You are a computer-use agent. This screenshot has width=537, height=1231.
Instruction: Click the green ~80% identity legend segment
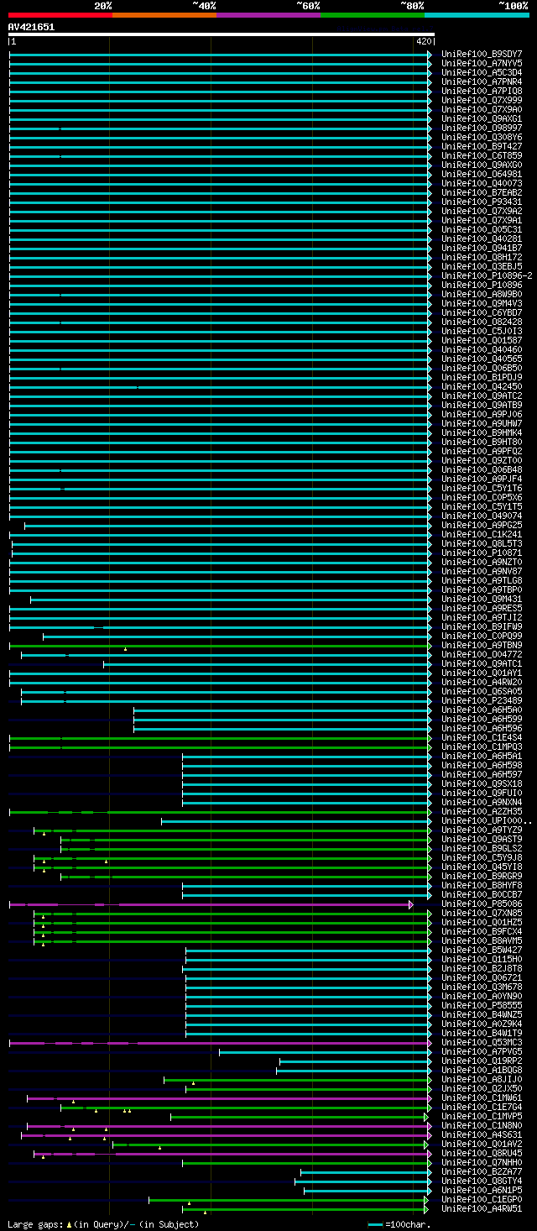point(372,14)
